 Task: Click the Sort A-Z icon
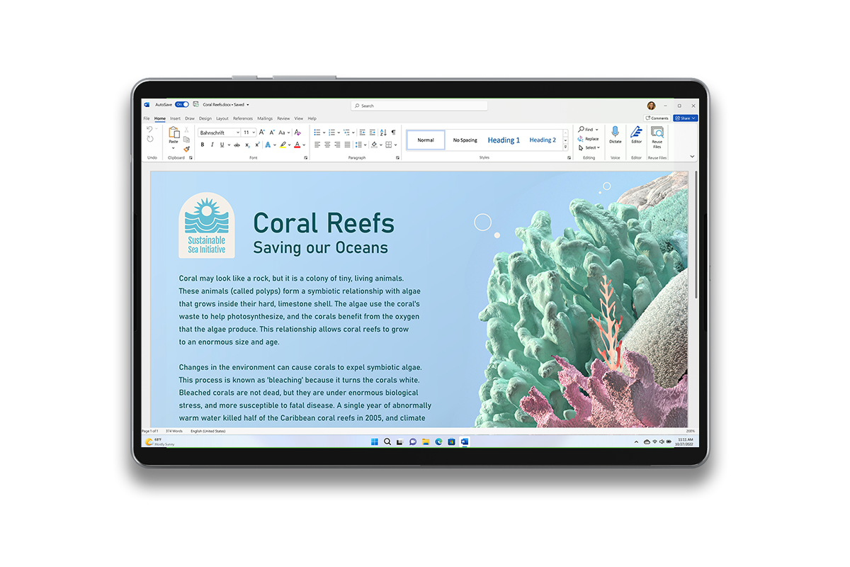tap(382, 133)
